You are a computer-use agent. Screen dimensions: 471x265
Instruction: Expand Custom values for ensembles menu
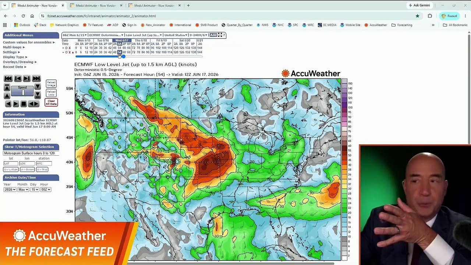point(29,42)
